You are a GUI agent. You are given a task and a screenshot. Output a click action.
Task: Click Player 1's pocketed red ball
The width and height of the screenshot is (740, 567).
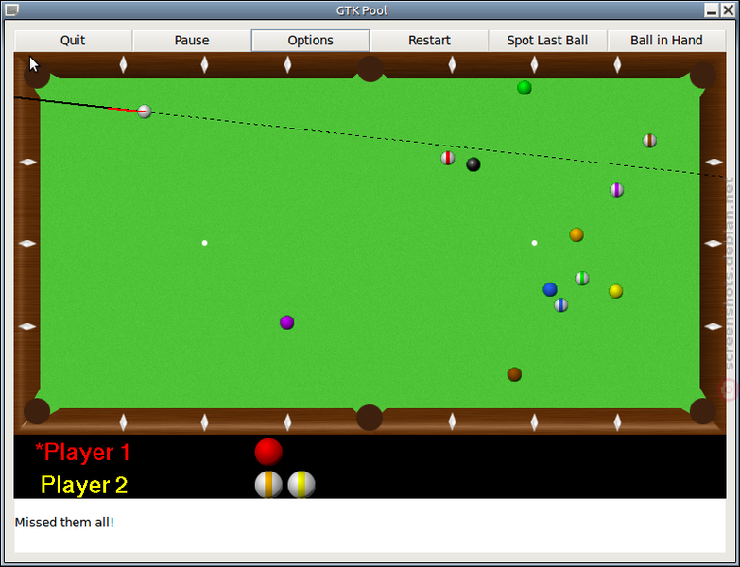268,452
